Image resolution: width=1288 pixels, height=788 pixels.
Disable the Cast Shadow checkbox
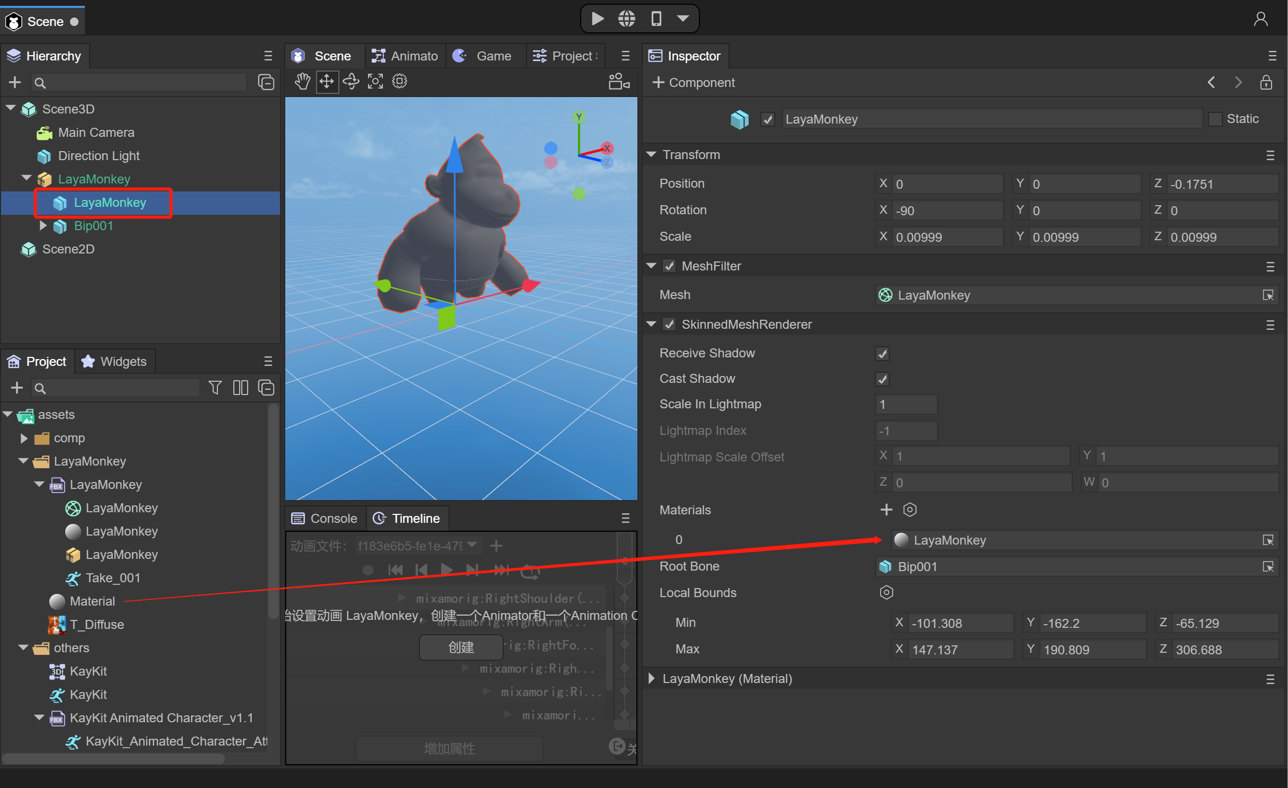coord(882,379)
